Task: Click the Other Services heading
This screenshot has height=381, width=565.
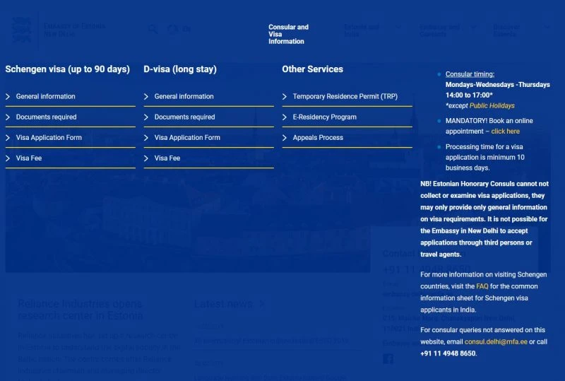Action: (312, 69)
